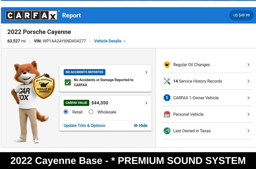Click No Accidents or Damage Reported text
256x169 pixels.
coord(103,82)
